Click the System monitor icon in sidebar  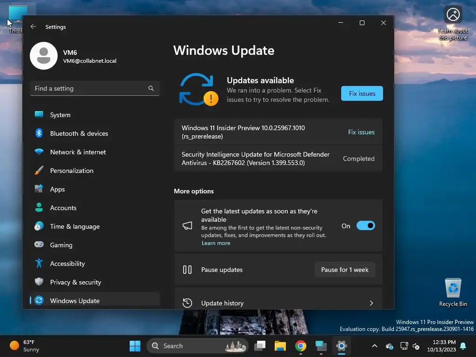[39, 114]
